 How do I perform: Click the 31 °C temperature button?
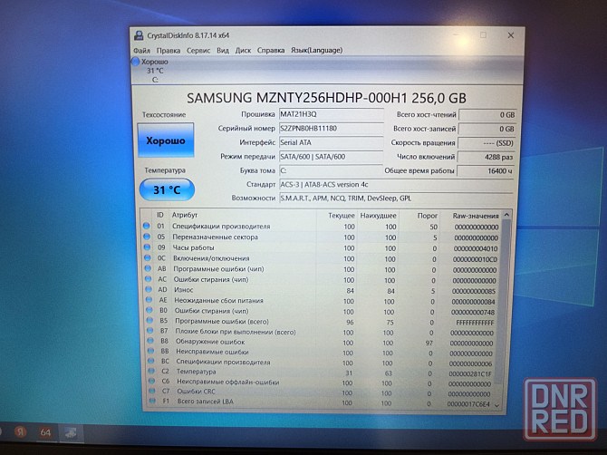[166, 189]
